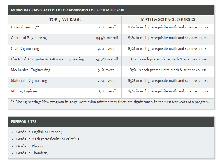Click the 95% overall cell for Bioengineering
The width and height of the screenshot is (222, 165).
click(107, 27)
